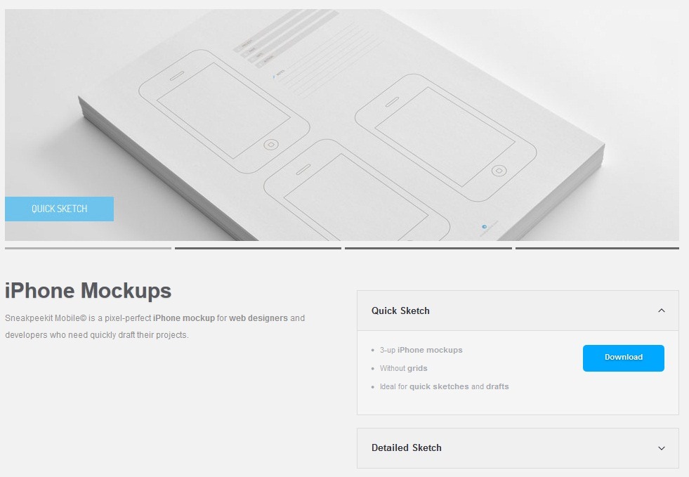The image size is (689, 477).
Task: Click the iPhone Mockups heading
Action: click(x=88, y=291)
